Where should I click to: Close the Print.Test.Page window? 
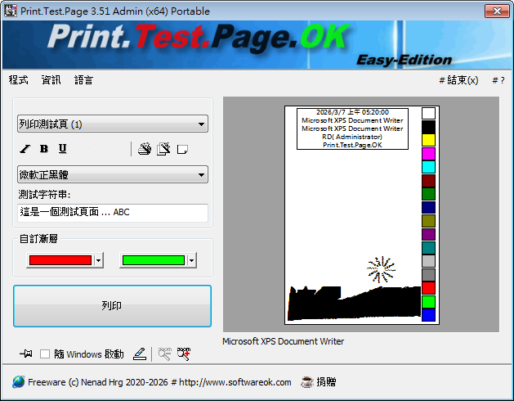(x=497, y=11)
